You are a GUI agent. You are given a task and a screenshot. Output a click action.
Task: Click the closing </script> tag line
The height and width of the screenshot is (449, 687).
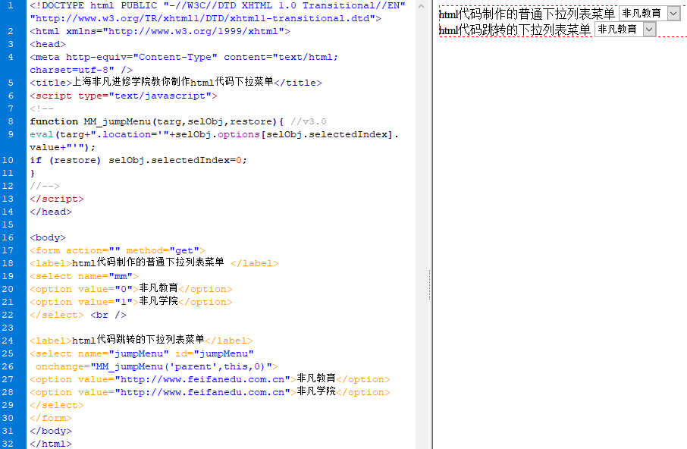(x=57, y=199)
